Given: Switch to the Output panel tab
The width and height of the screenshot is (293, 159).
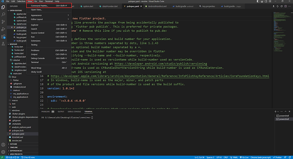Looking at the screenshot, I should click(61, 112).
